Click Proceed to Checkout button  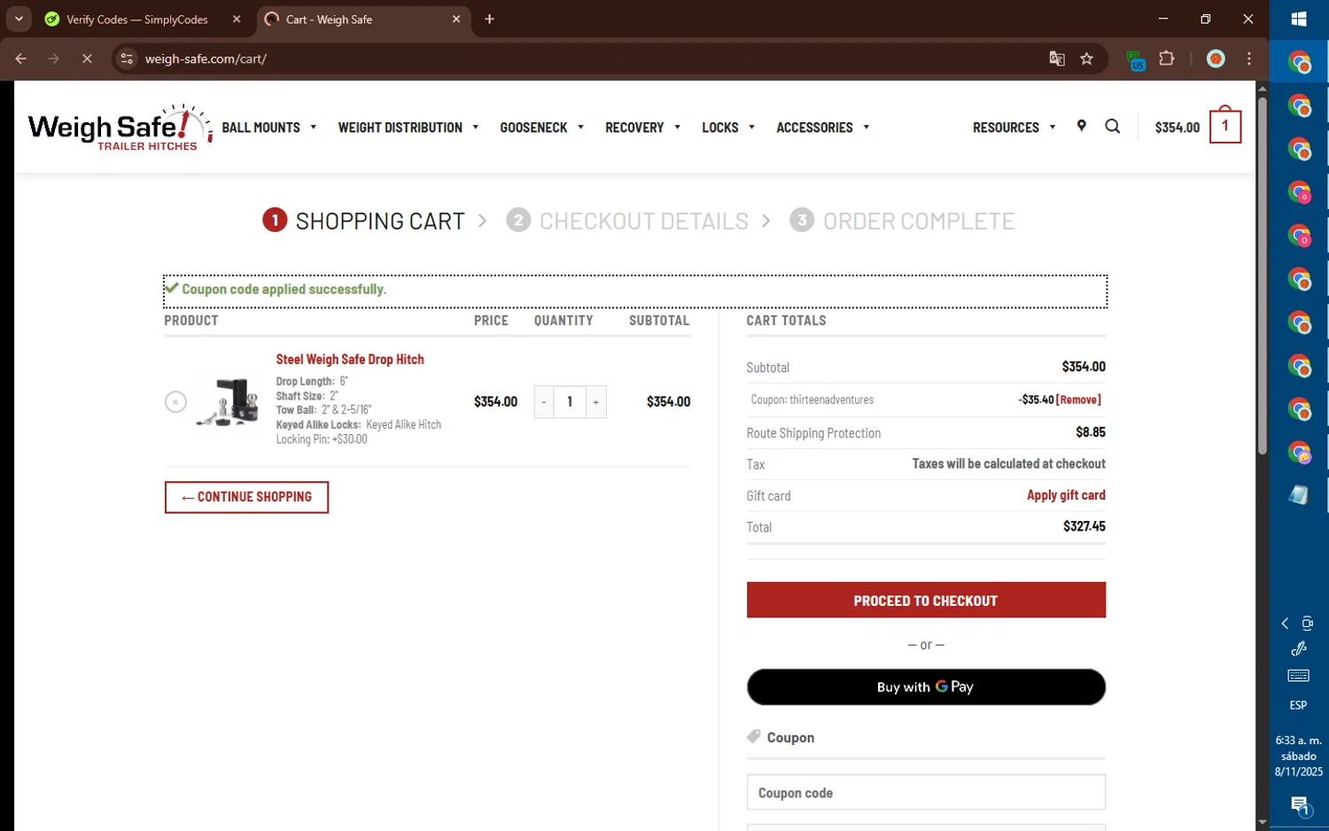926,600
